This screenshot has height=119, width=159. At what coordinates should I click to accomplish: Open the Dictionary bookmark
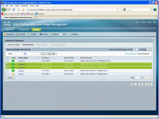[x=40, y=14]
